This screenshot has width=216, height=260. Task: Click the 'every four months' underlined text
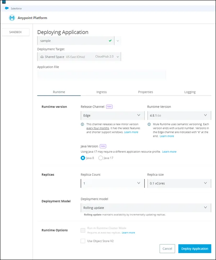(98, 128)
